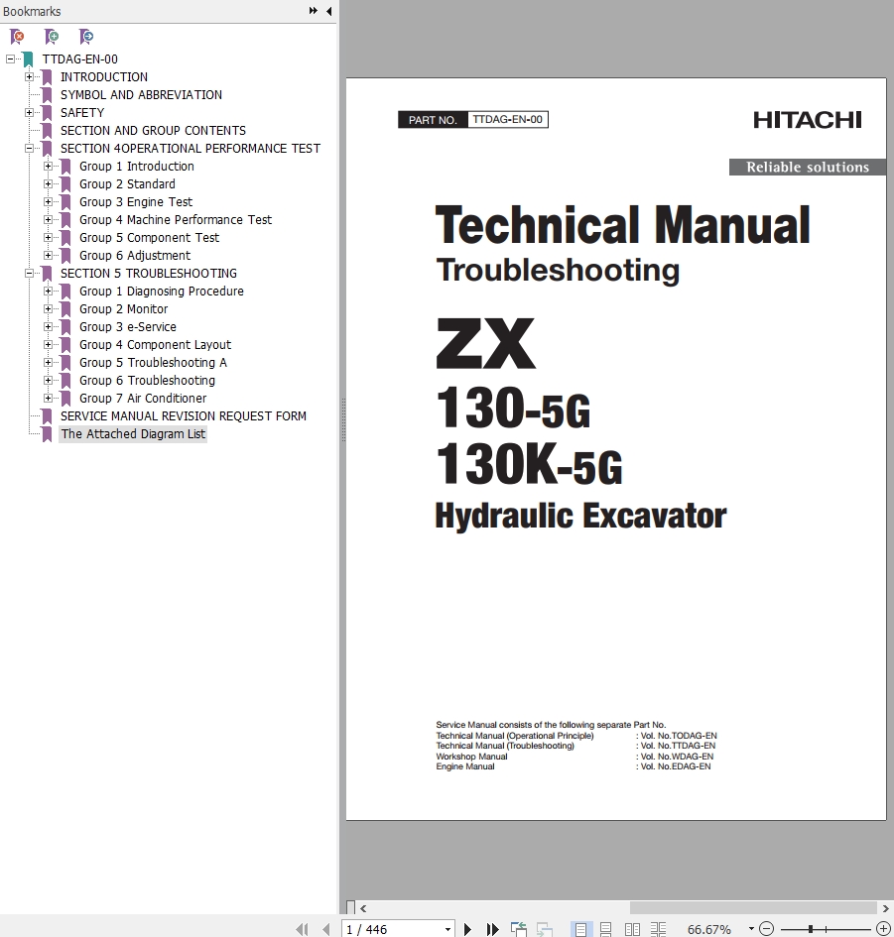
Task: Expand Group 4 Machine Performance Test
Action: tap(48, 220)
